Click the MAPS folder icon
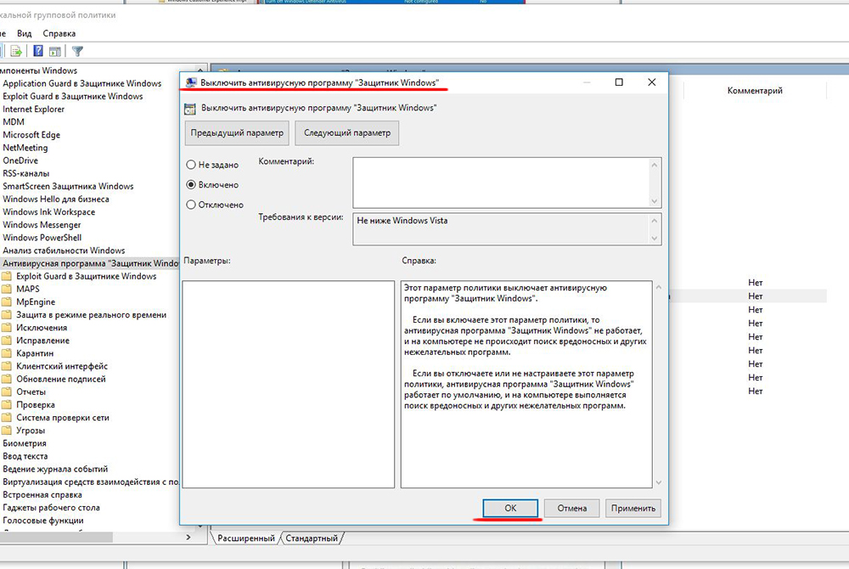Image resolution: width=849 pixels, height=569 pixels. (x=8, y=289)
